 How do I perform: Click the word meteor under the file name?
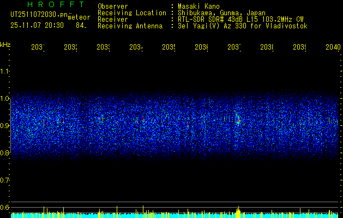pyautogui.click(x=79, y=17)
